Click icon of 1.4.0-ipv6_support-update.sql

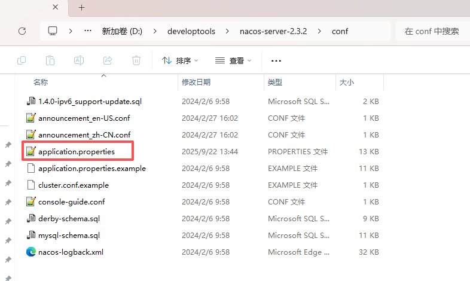pos(31,101)
